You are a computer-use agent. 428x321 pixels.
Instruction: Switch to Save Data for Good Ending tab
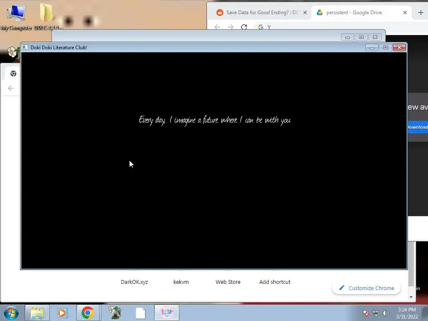[262, 13]
